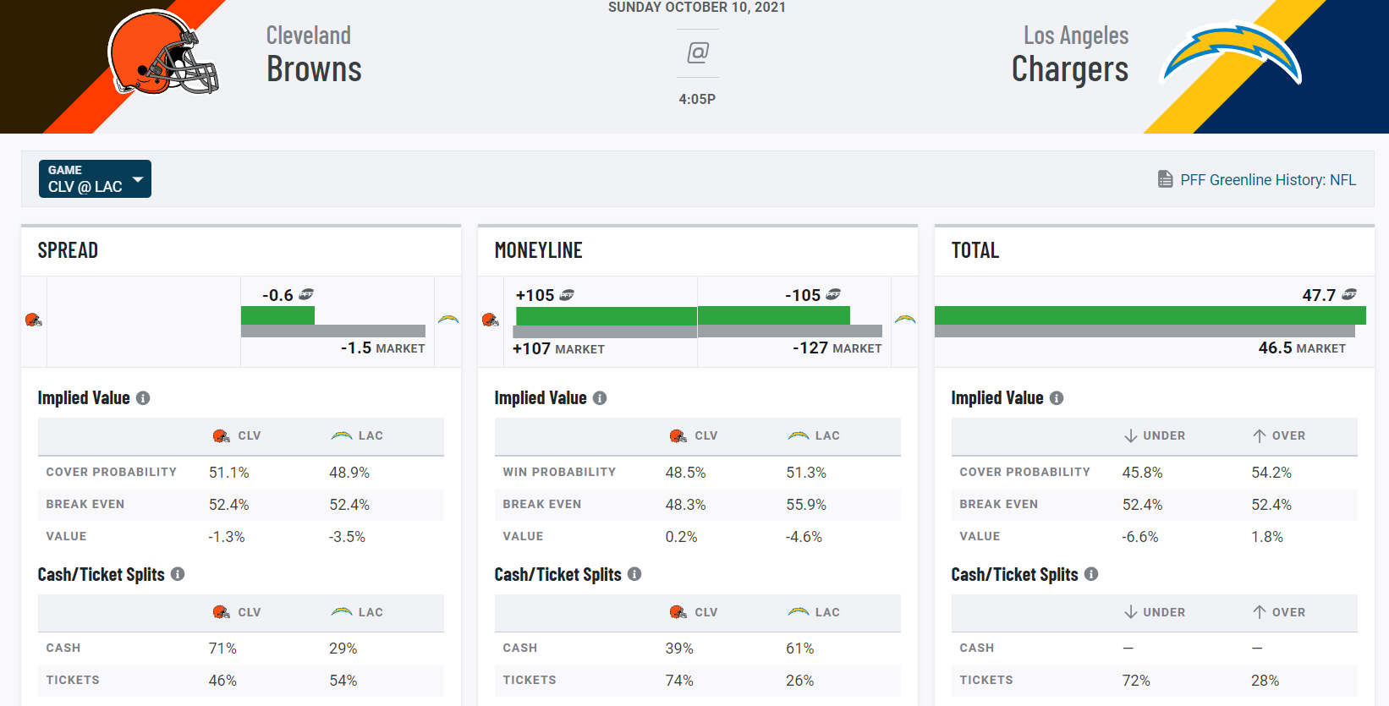Click the 74% CLV moneyline tickets split
1389x706 pixels.
coord(679,681)
